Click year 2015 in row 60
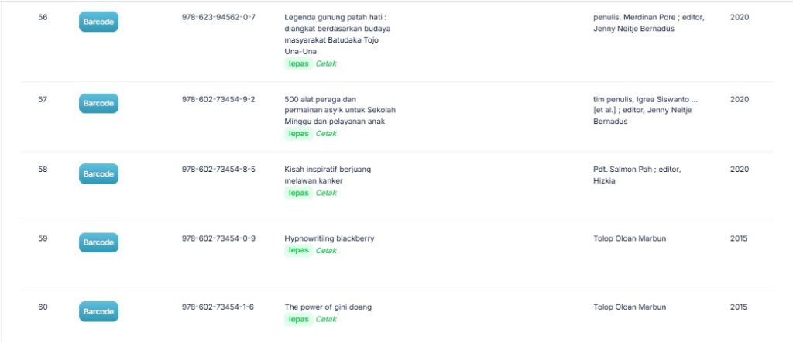 point(739,307)
